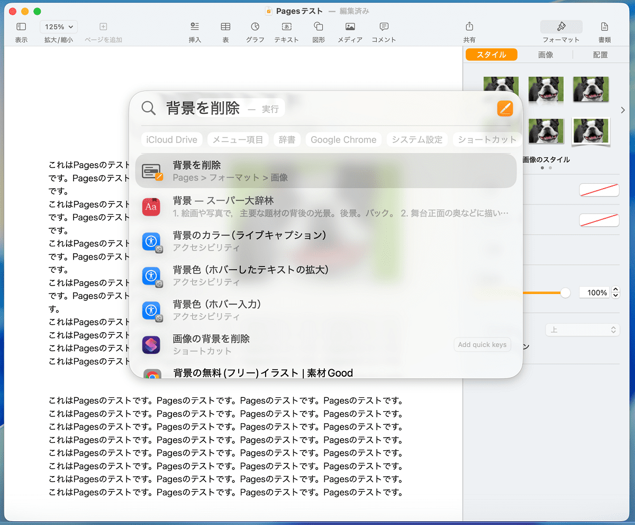Open 背景のカラー(ライブキャプション) accessibility result
Viewport: 635px width, 525px height.
click(x=326, y=241)
